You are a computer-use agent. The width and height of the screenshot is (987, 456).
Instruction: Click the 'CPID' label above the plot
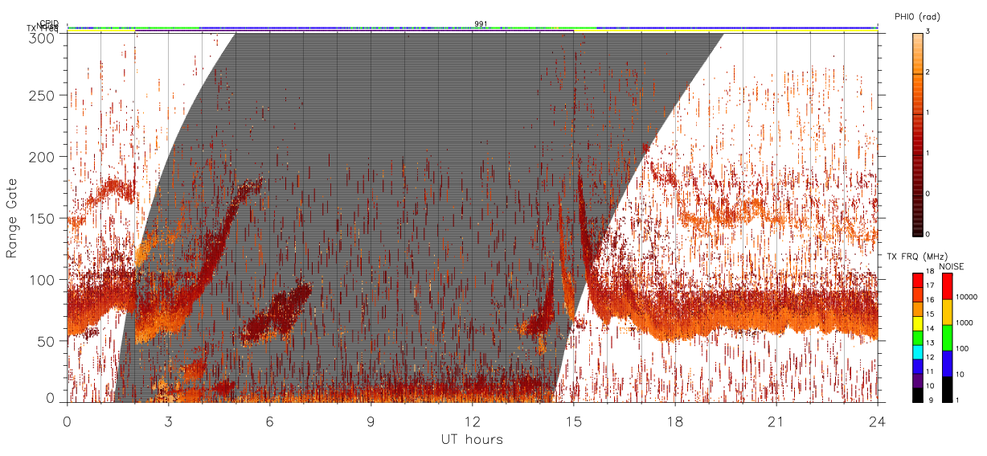click(49, 24)
